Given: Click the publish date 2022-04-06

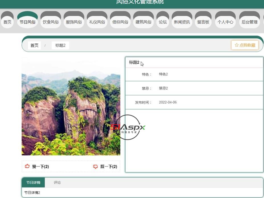Looking at the screenshot, I should (168, 102).
